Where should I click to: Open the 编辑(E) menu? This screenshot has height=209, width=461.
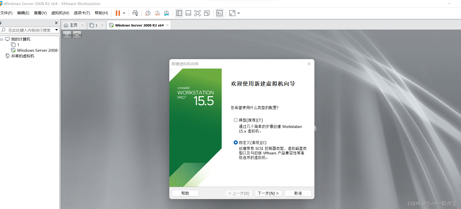point(23,13)
